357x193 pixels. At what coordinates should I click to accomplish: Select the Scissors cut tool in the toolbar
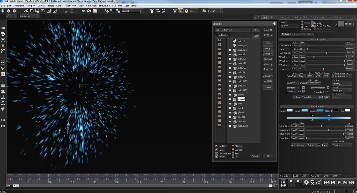(25, 11)
